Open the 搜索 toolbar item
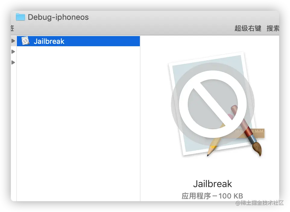Image resolution: width=290 pixels, height=212 pixels. [x=273, y=28]
